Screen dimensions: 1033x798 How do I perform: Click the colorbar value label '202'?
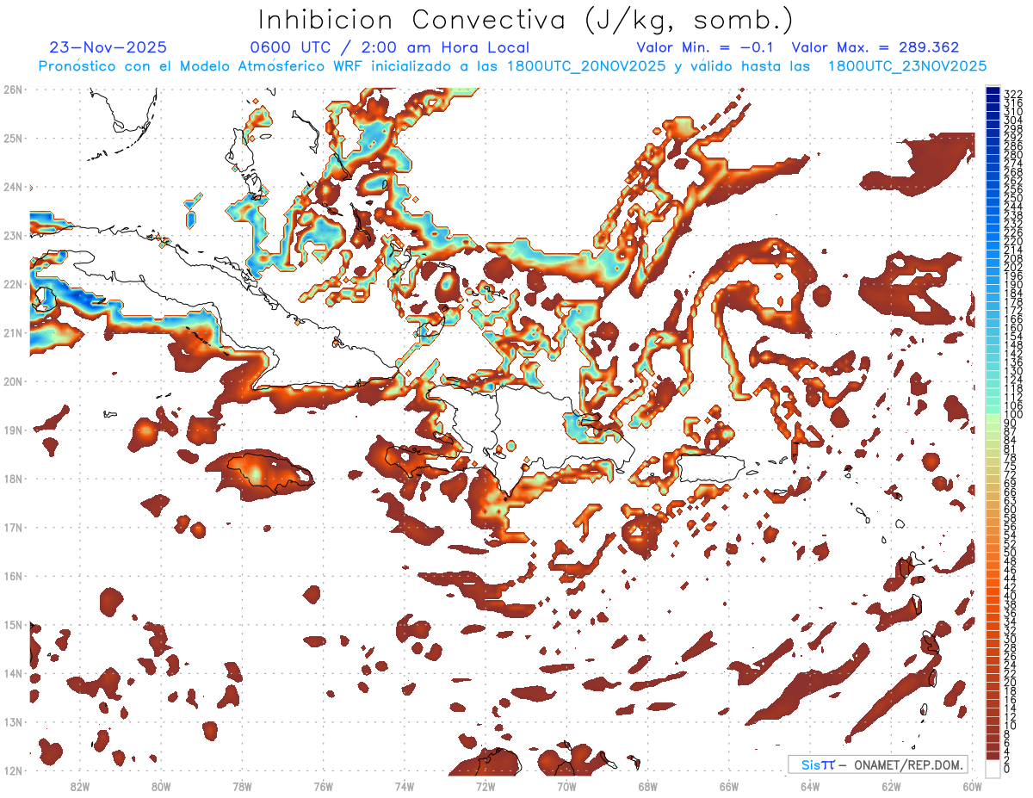1013,267
